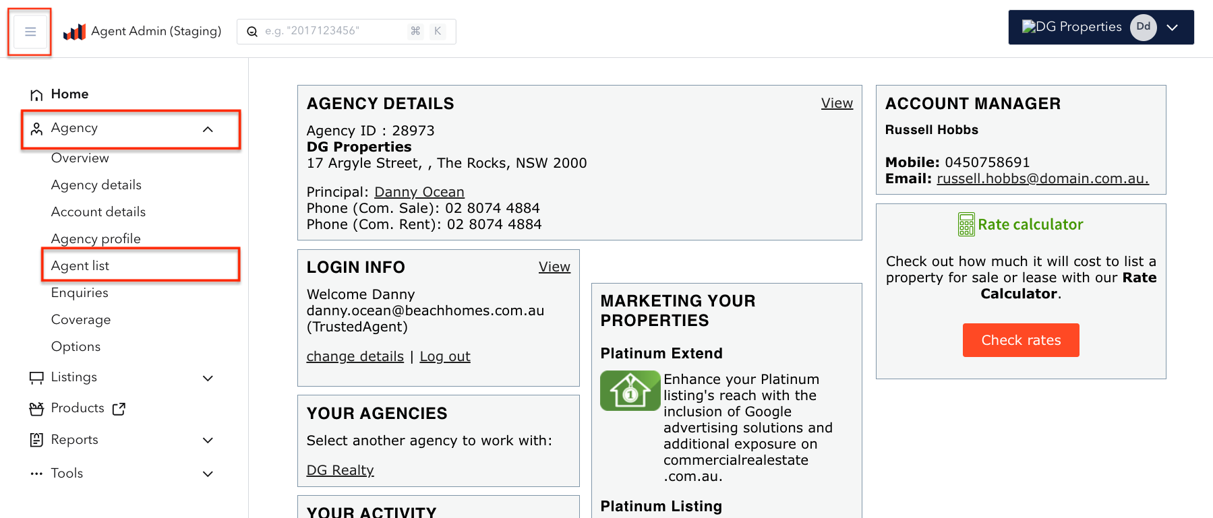Select Agent list in sidebar
This screenshot has height=518, width=1213.
(80, 266)
